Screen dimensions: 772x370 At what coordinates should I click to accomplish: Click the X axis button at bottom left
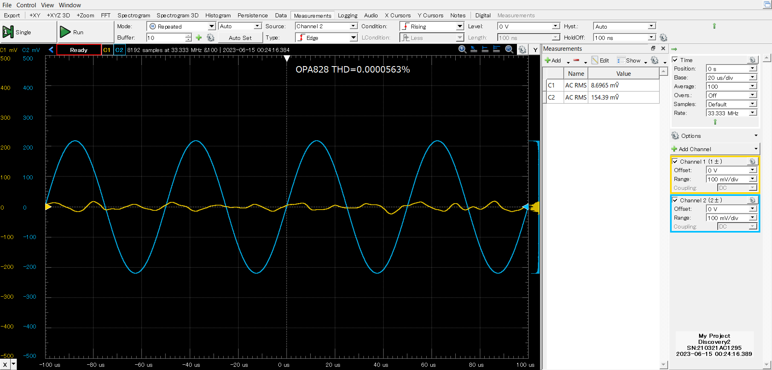[5, 364]
